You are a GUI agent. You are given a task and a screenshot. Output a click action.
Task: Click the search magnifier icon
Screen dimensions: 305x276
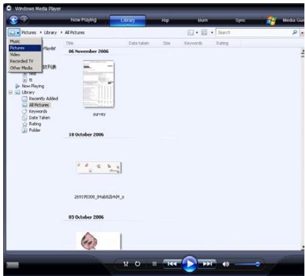[x=295, y=32]
